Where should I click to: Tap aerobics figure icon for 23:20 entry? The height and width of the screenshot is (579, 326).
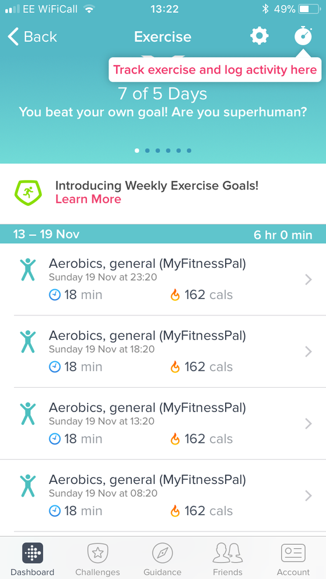(28, 270)
